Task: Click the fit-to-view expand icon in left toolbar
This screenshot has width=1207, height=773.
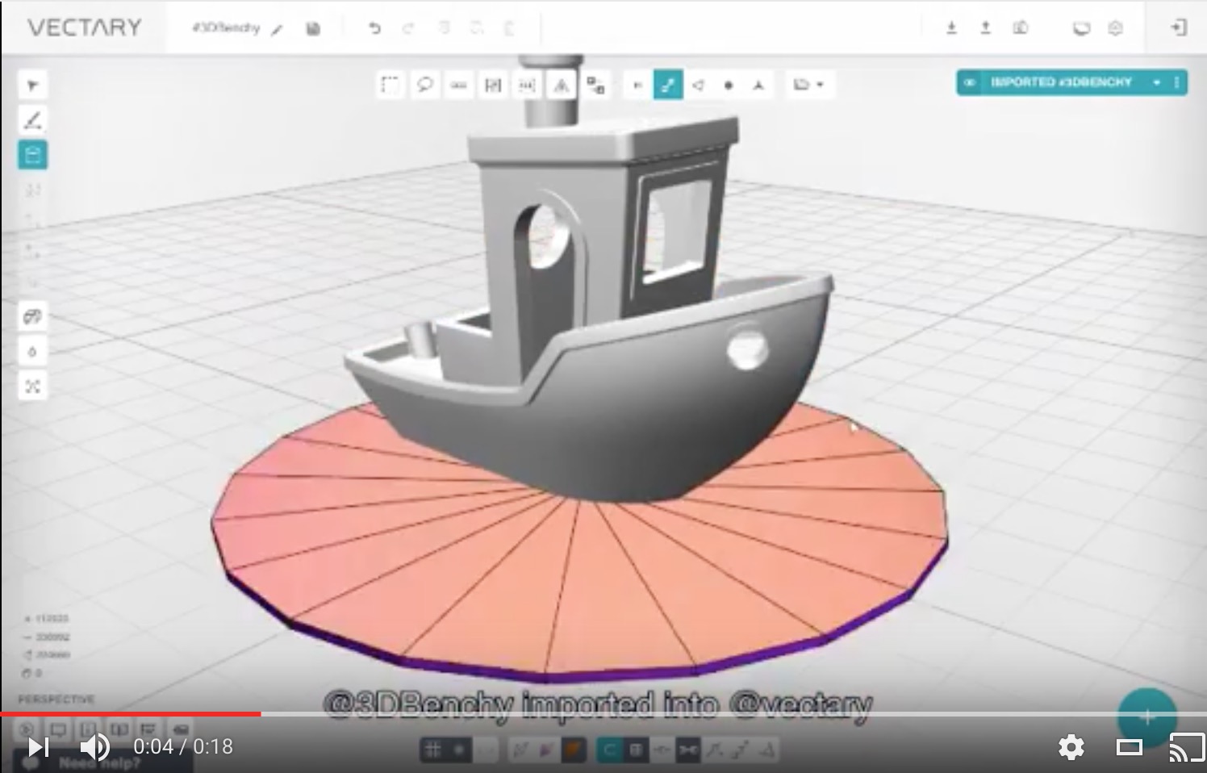Action: coord(32,386)
